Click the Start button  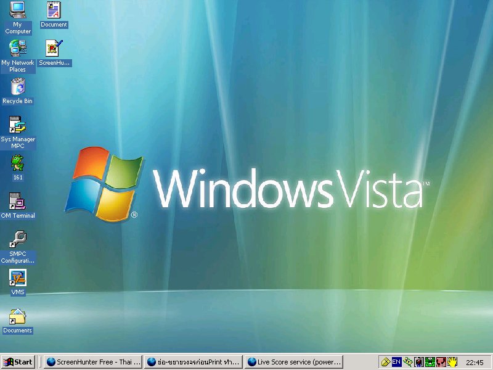(x=18, y=362)
